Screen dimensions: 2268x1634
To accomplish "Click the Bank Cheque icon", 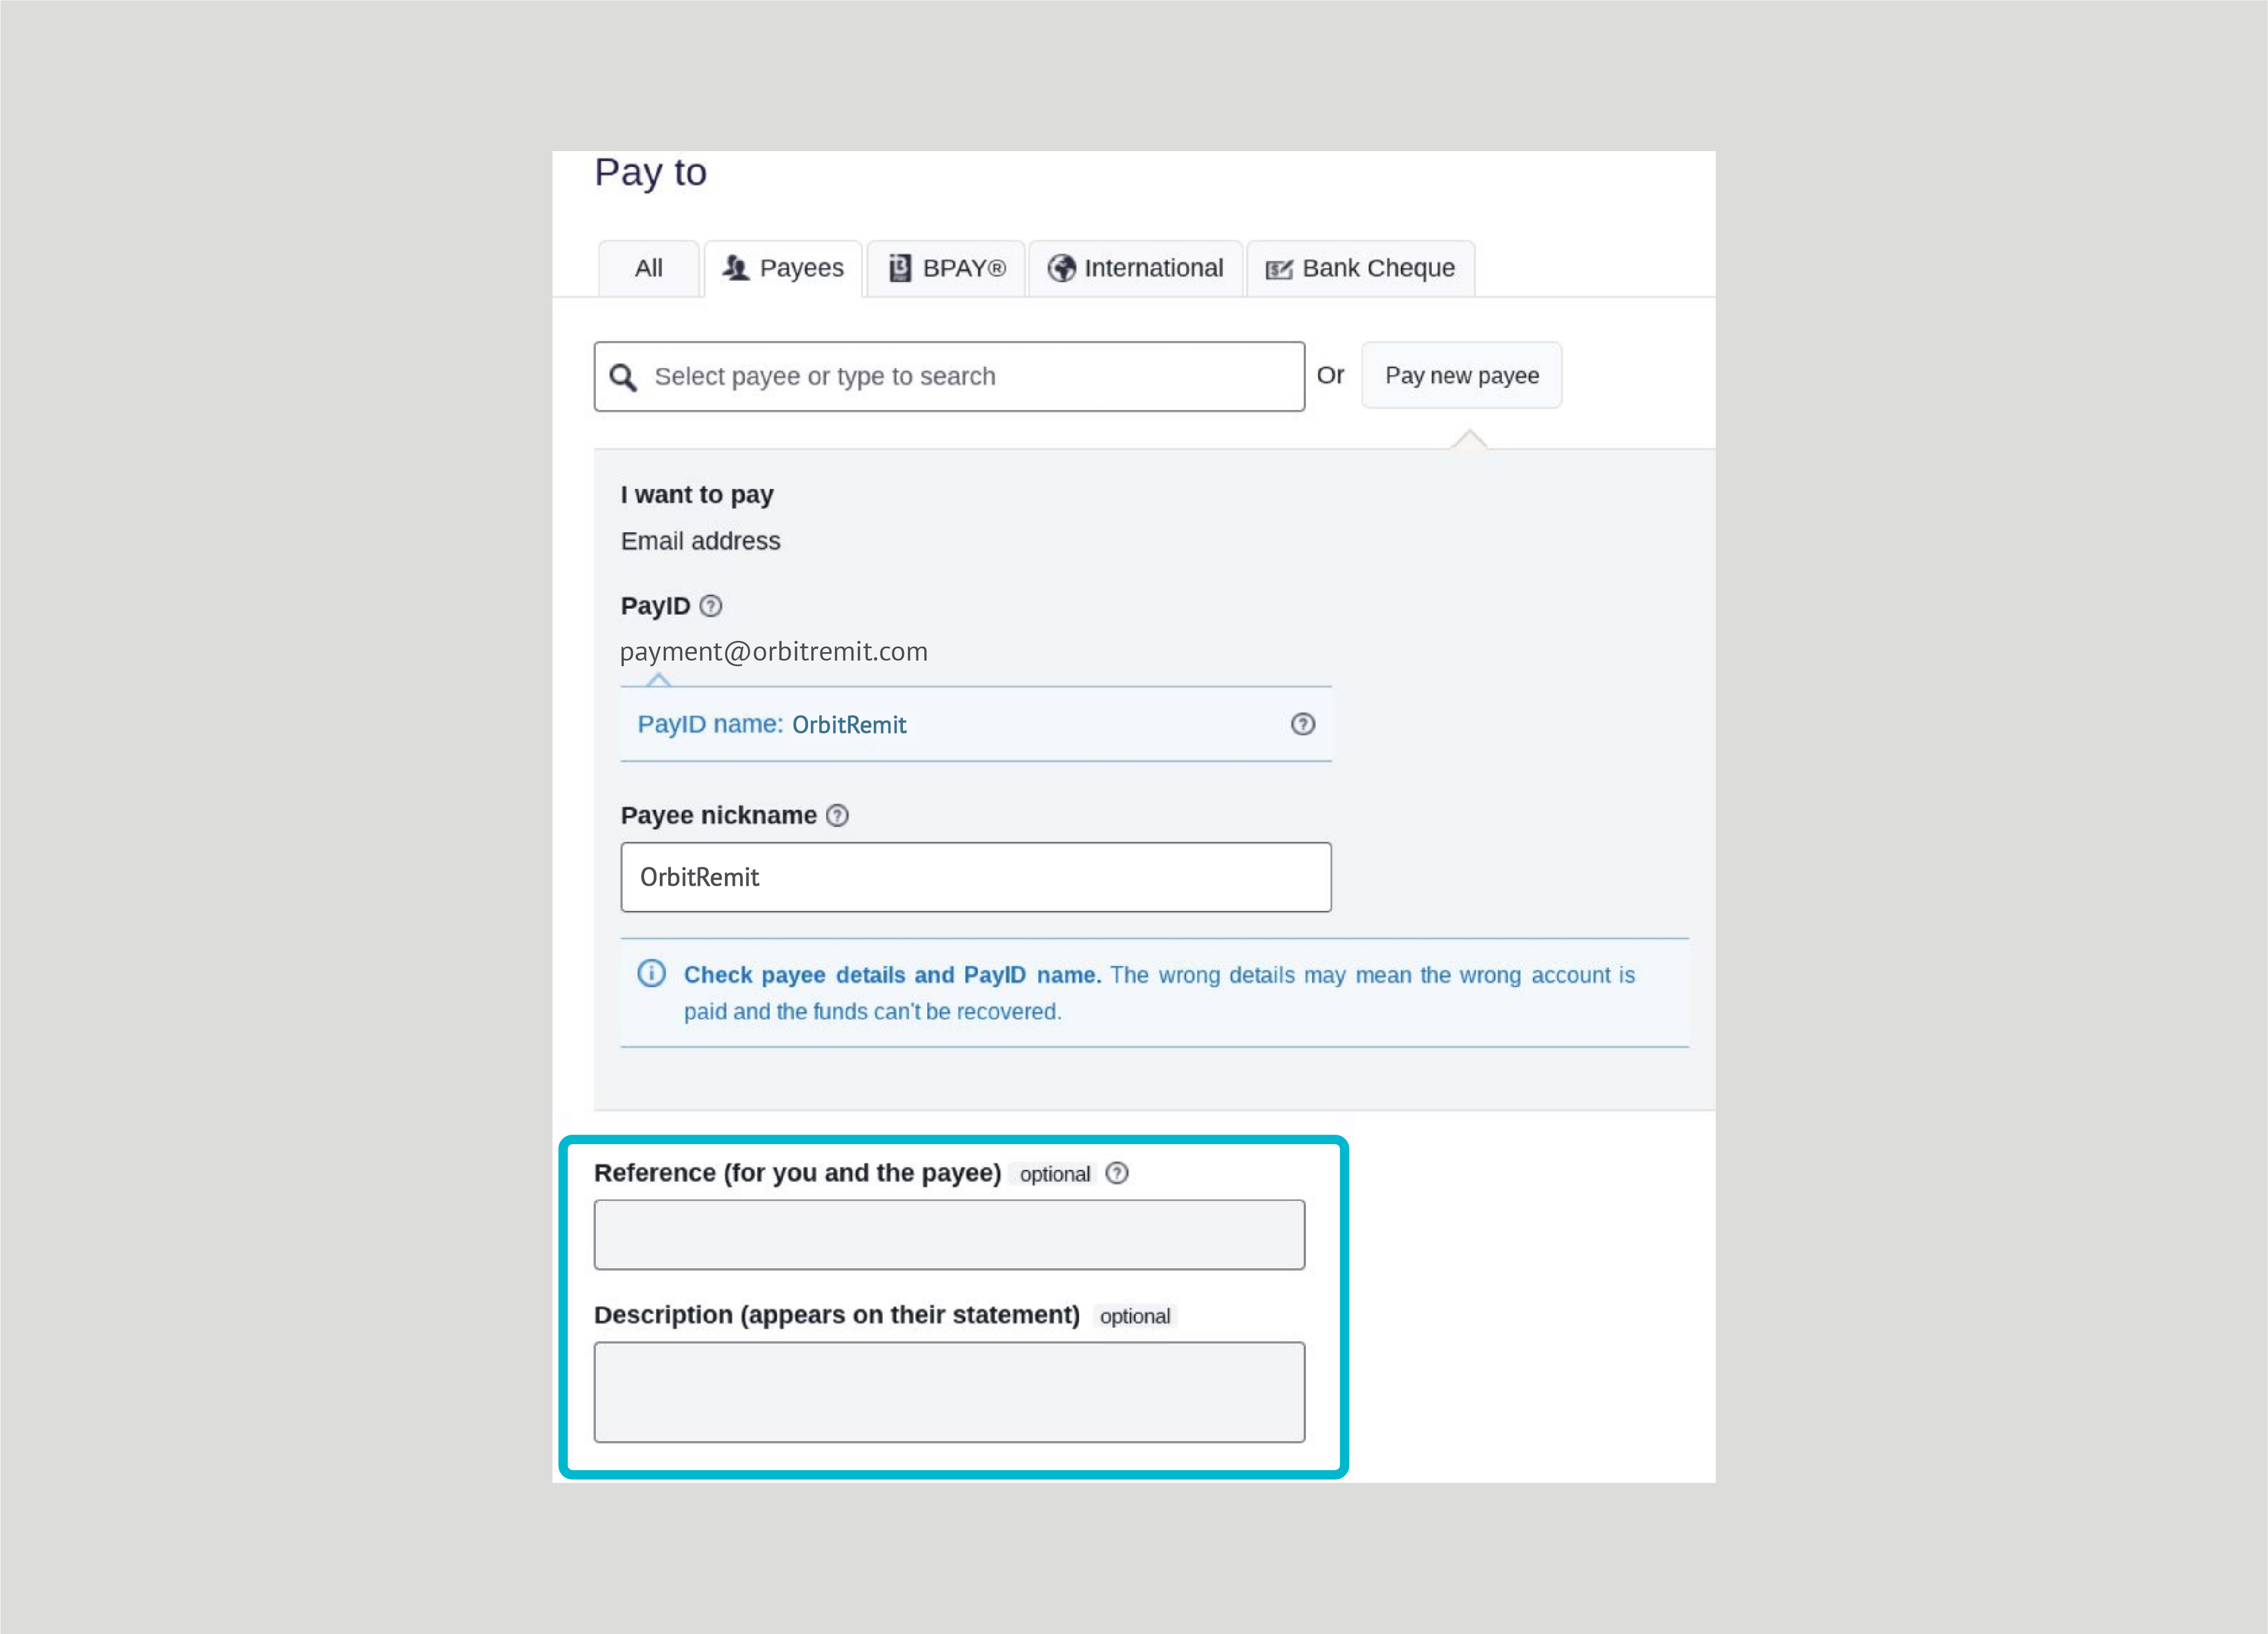I will 1279,269.
